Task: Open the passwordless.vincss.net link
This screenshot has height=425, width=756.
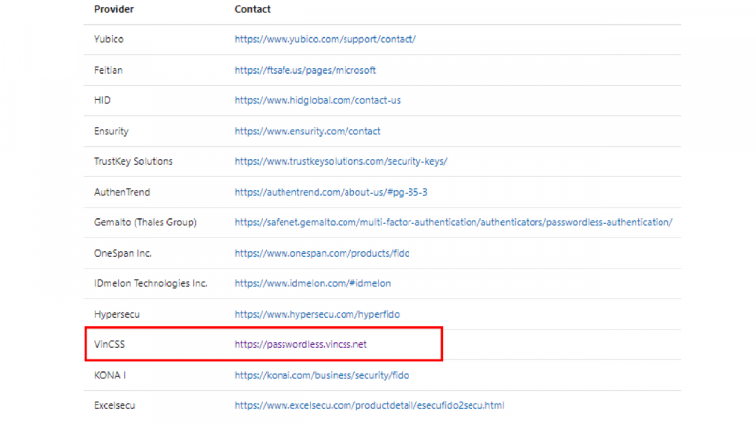Action: pyautogui.click(x=300, y=344)
